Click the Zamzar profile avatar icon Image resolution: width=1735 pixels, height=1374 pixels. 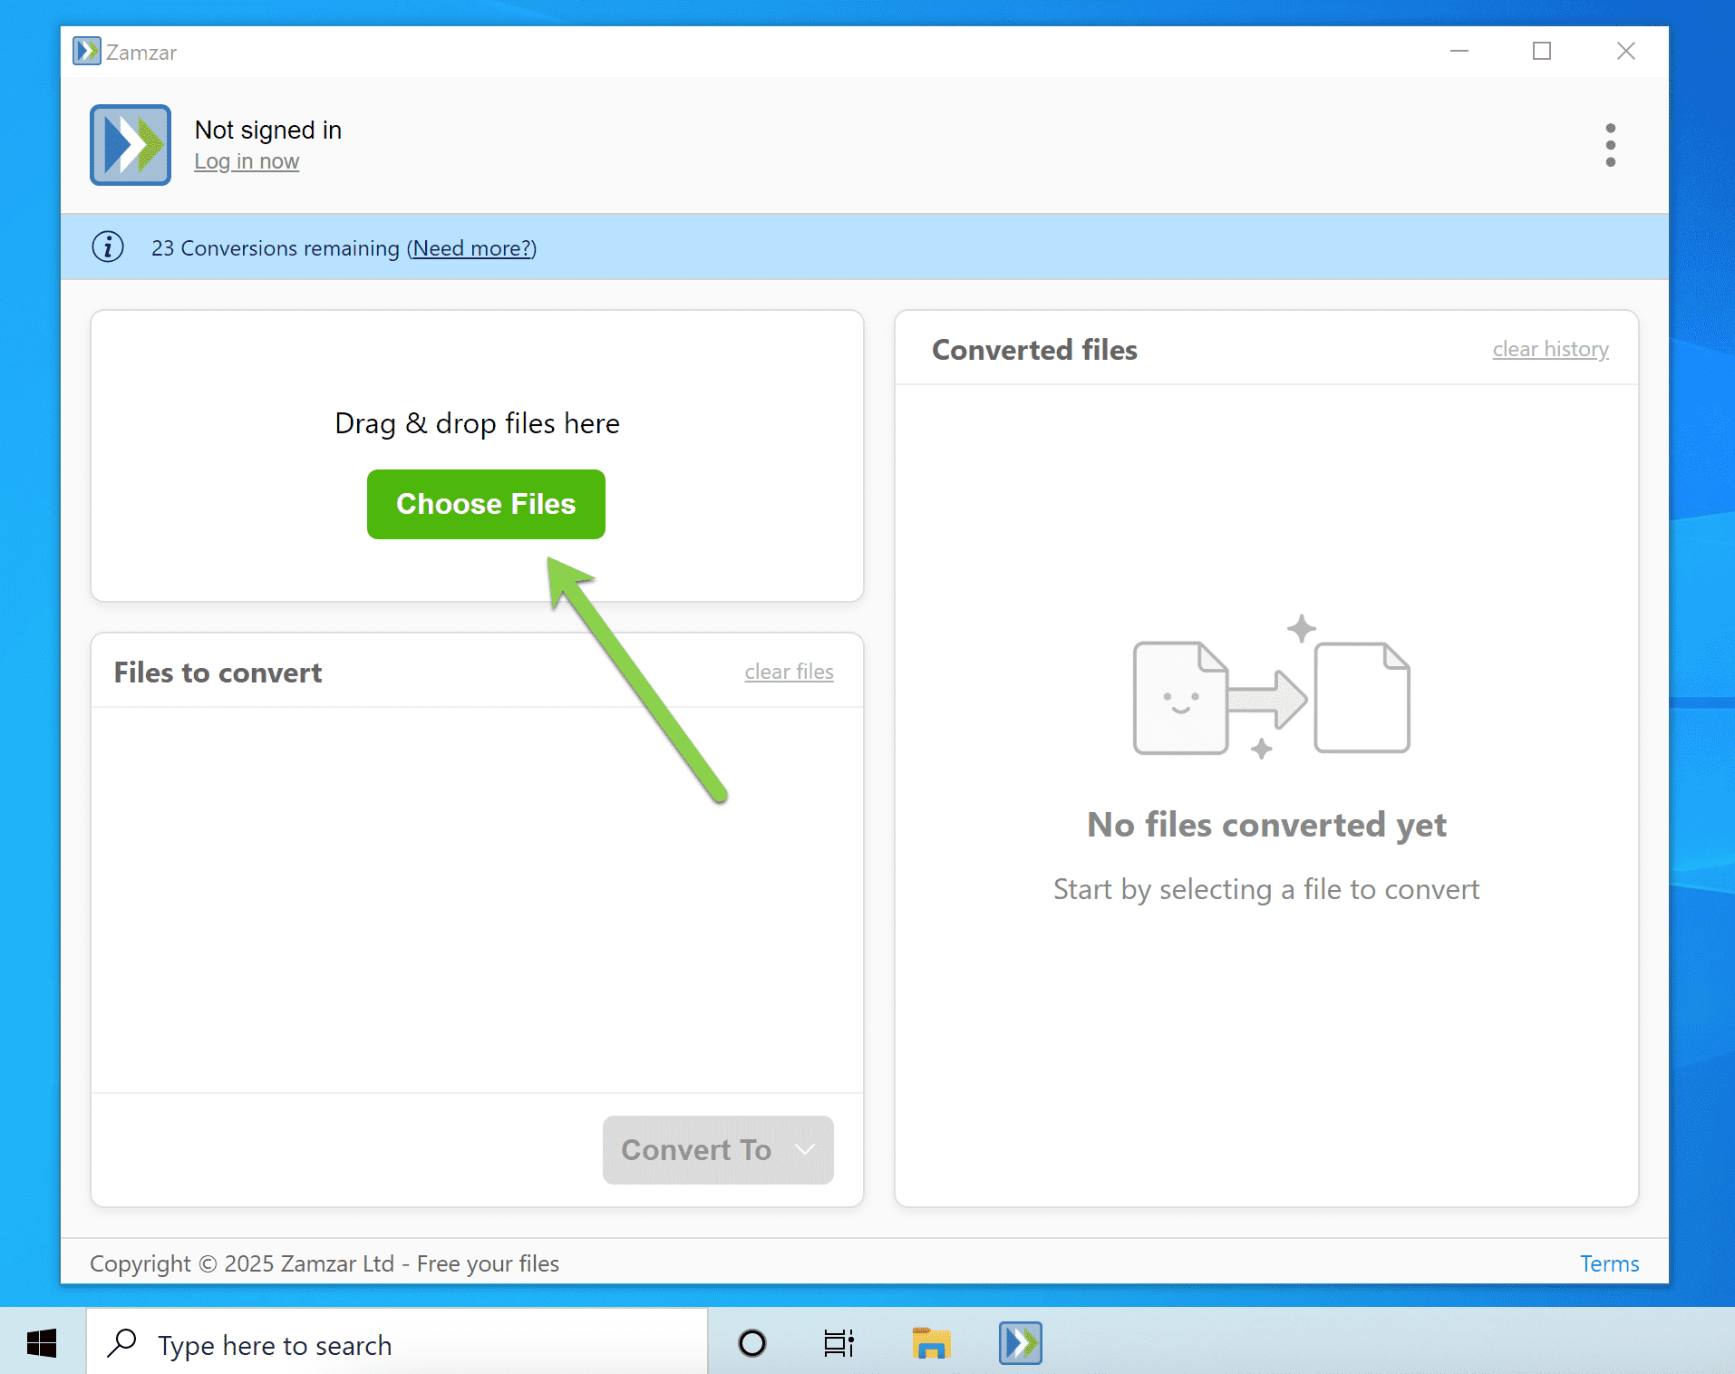(x=130, y=145)
